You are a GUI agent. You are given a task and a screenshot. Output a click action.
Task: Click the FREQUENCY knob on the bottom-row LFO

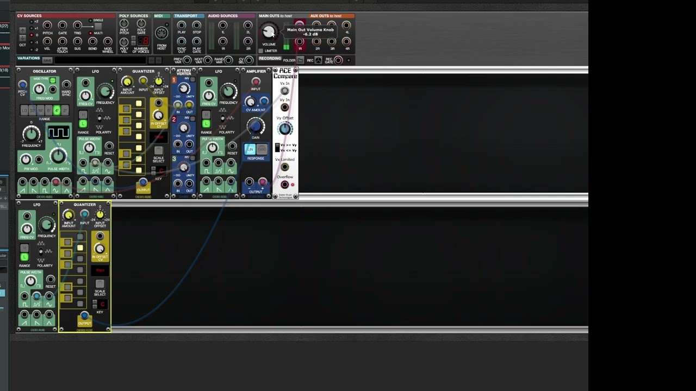click(x=46, y=225)
